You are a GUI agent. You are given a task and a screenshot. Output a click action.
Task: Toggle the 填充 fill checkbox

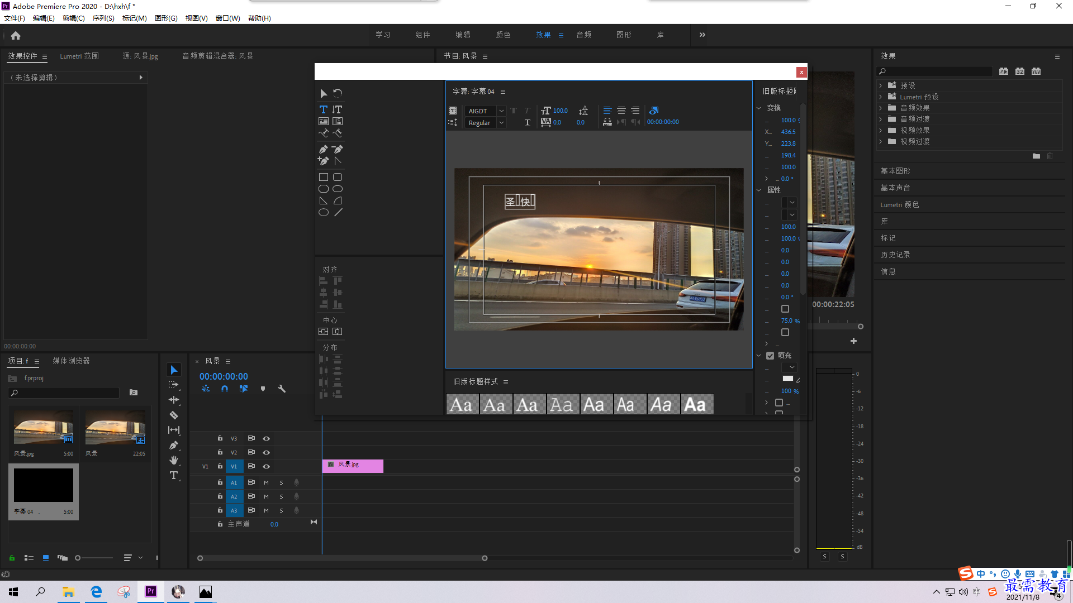click(770, 356)
